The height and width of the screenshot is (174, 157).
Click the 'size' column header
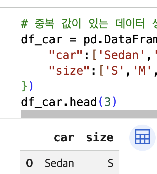[x=100, y=137]
